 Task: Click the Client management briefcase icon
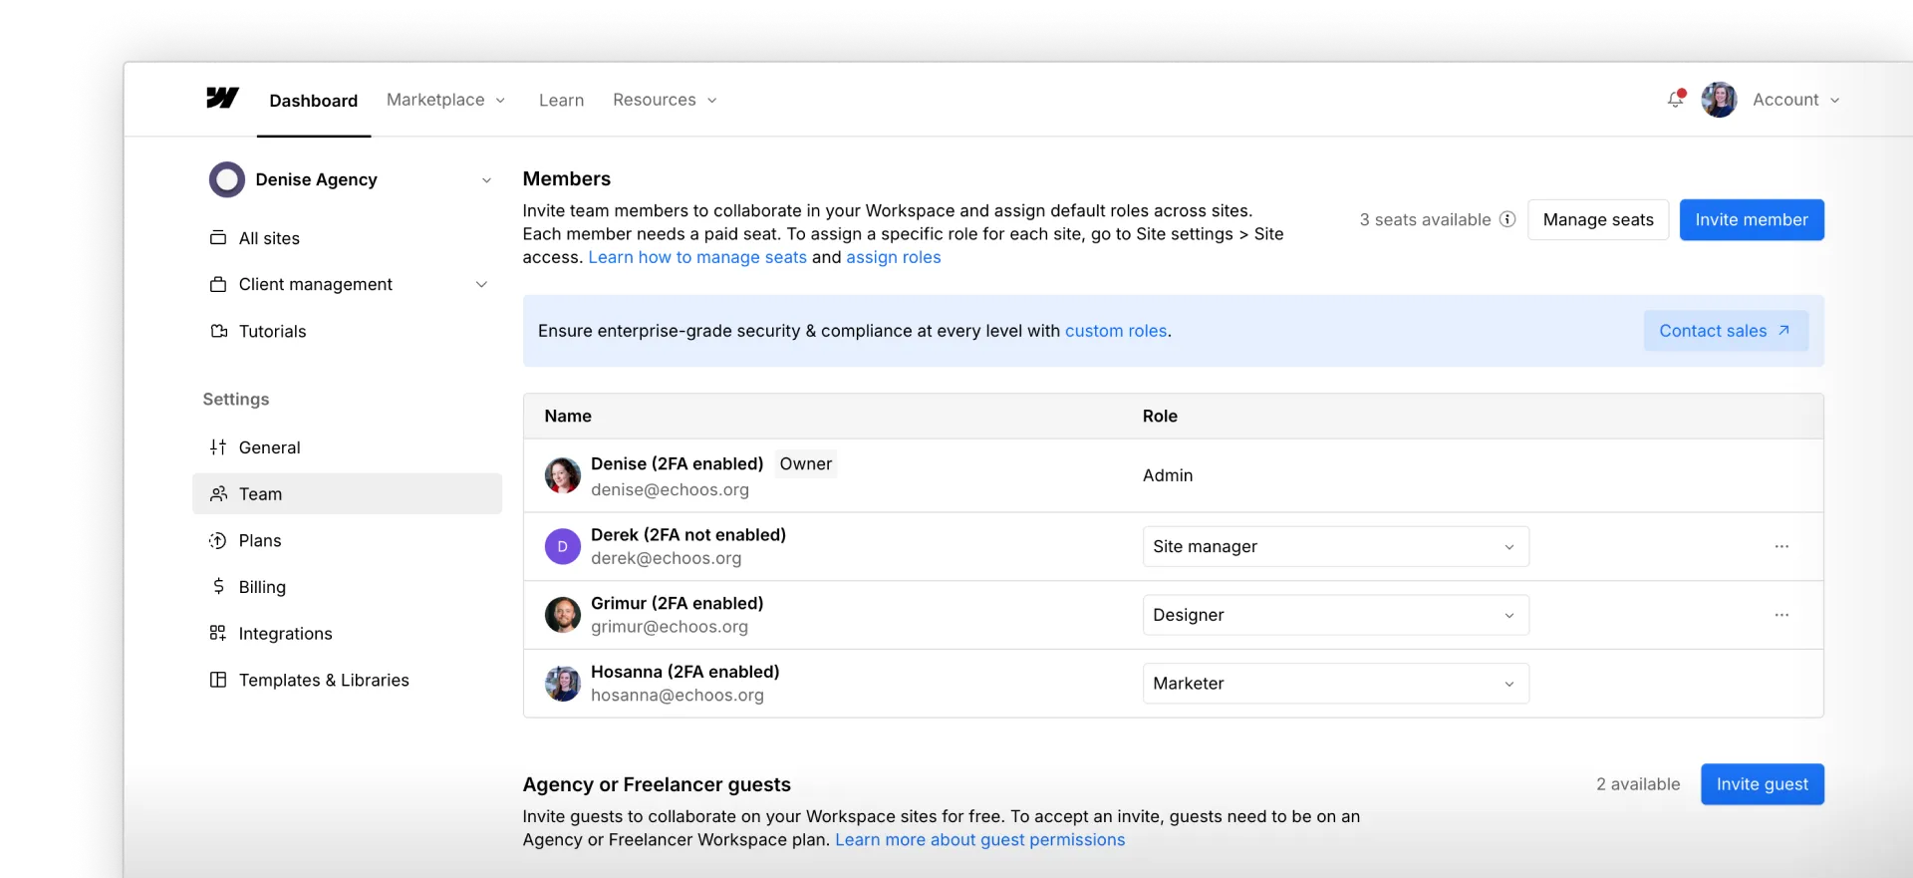[x=218, y=284]
